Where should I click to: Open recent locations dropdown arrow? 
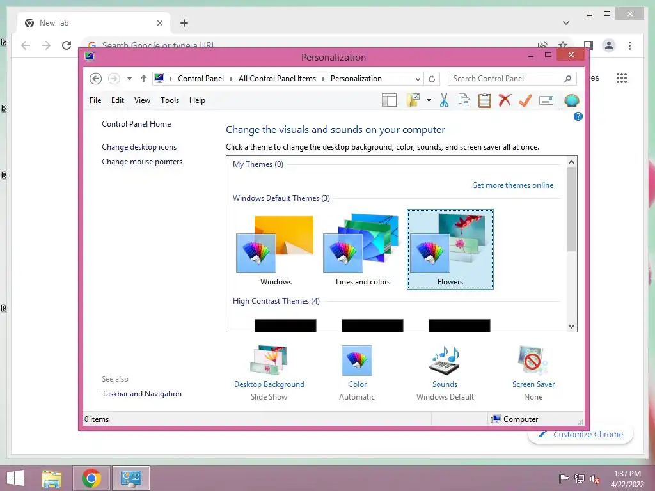pyautogui.click(x=129, y=79)
